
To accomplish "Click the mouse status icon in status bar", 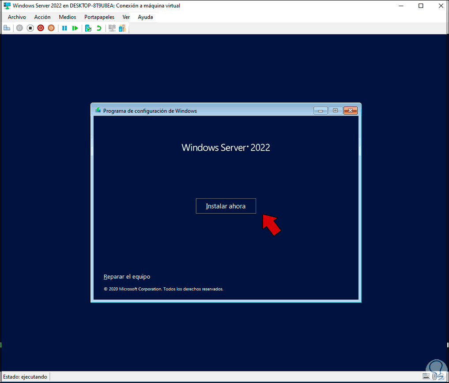I will pos(434,377).
